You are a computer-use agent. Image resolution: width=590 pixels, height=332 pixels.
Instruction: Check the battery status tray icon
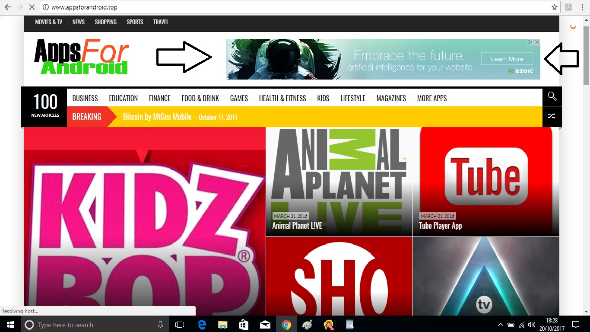click(511, 325)
